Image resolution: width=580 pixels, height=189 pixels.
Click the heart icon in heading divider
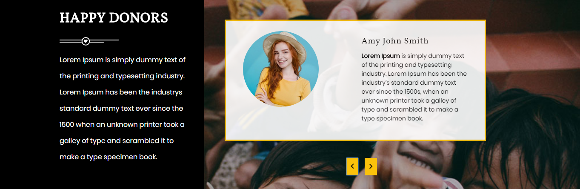[x=86, y=41]
